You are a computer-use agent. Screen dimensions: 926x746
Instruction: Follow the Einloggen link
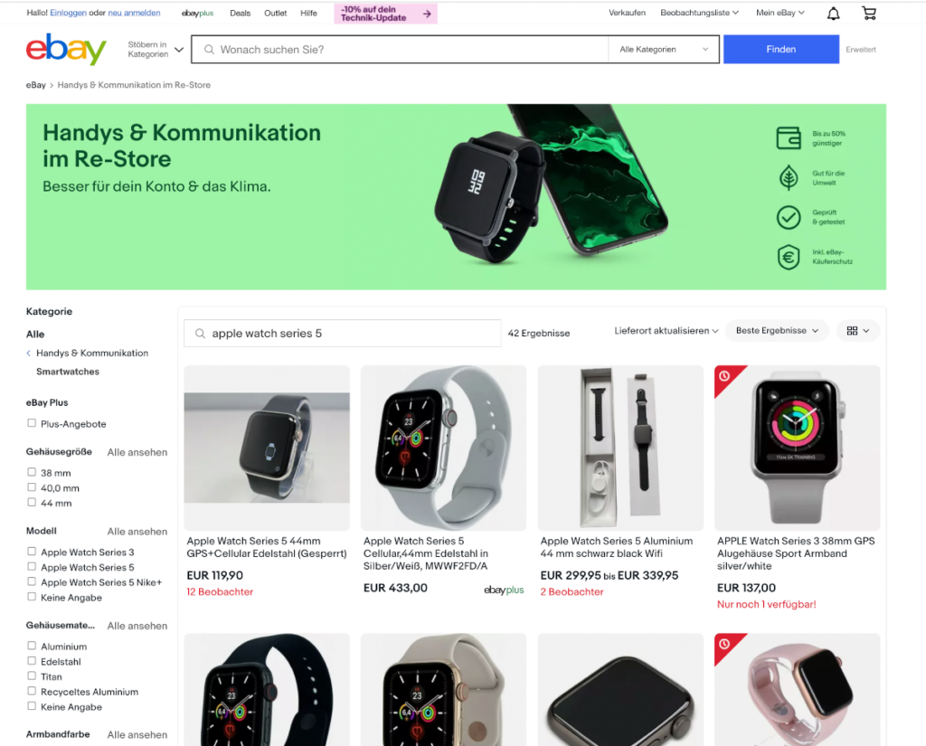click(x=68, y=13)
